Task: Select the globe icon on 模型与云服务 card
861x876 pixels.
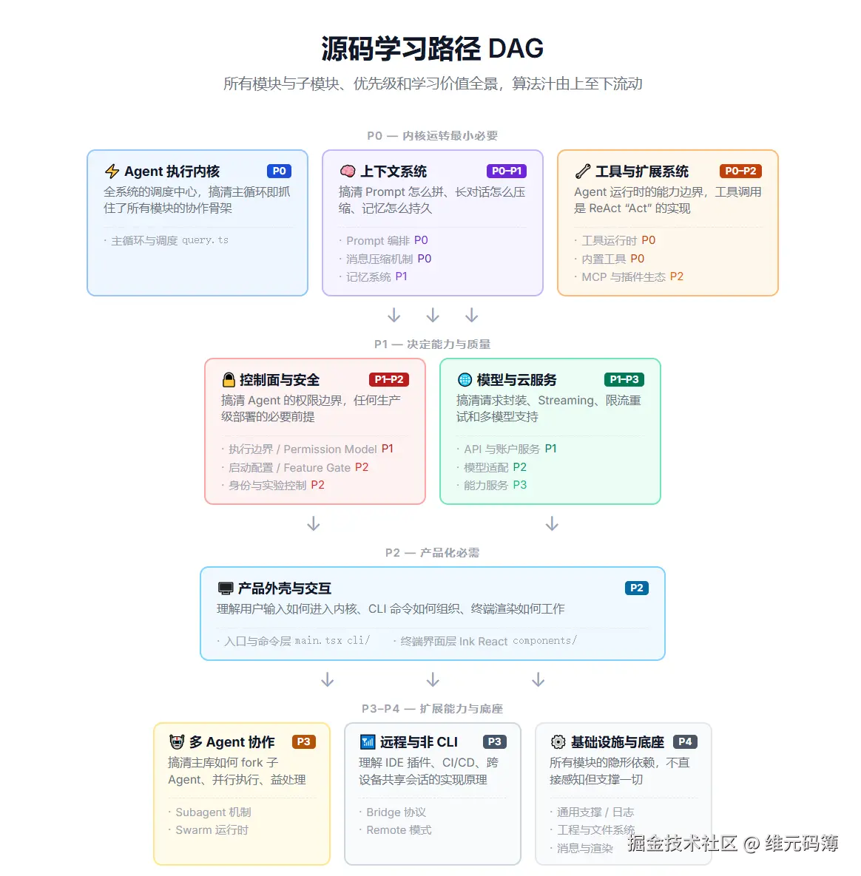Action: coord(465,379)
